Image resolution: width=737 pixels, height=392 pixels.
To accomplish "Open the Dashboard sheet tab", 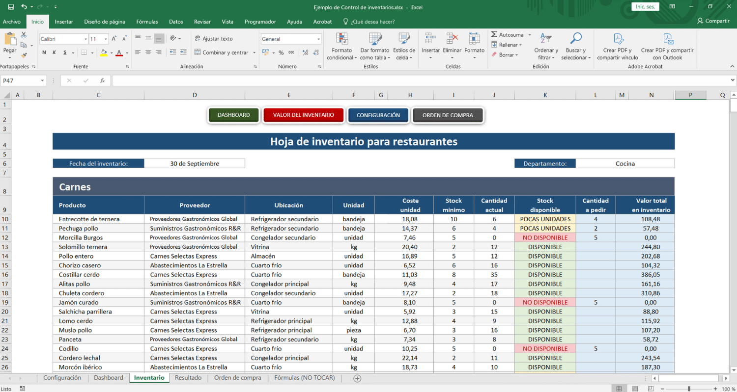I will 108,378.
